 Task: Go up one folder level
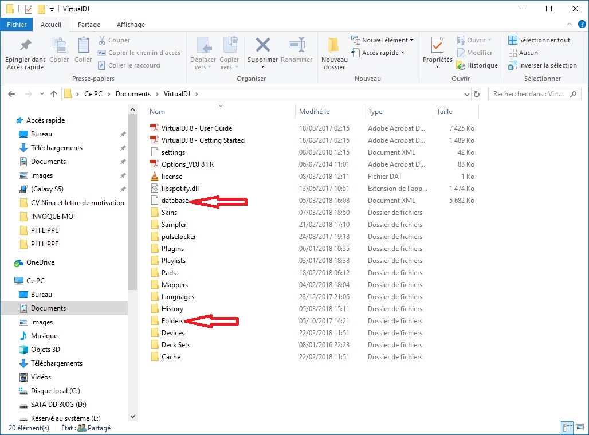54,94
